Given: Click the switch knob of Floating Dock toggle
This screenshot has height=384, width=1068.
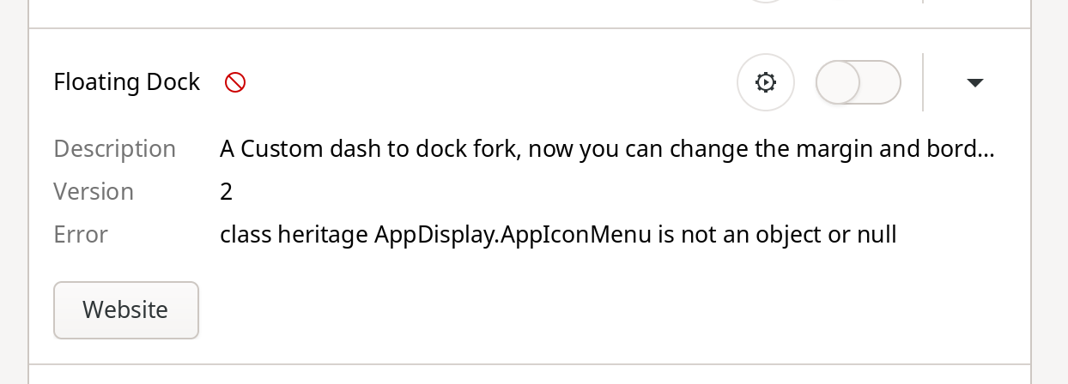Looking at the screenshot, I should pyautogui.click(x=838, y=82).
